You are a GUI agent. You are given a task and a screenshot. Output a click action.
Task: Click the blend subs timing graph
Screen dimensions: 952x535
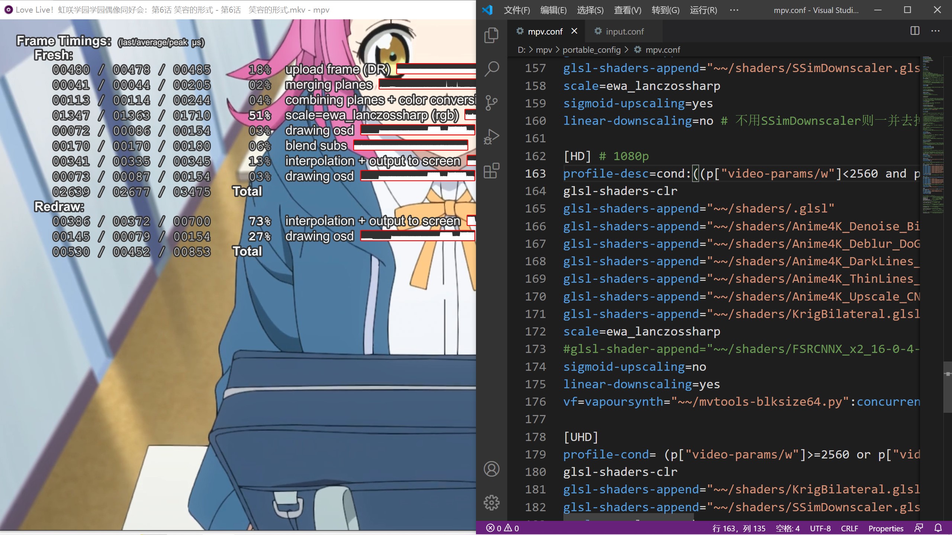click(411, 145)
